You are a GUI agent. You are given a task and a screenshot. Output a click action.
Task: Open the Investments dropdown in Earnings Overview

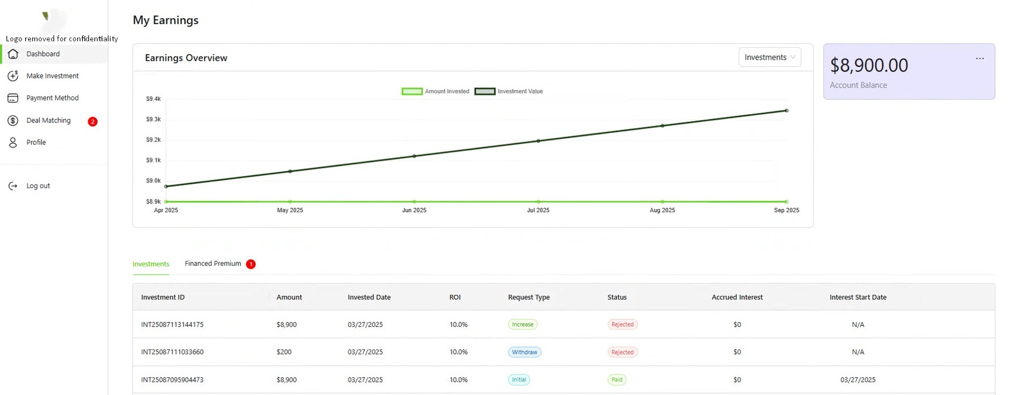click(769, 57)
